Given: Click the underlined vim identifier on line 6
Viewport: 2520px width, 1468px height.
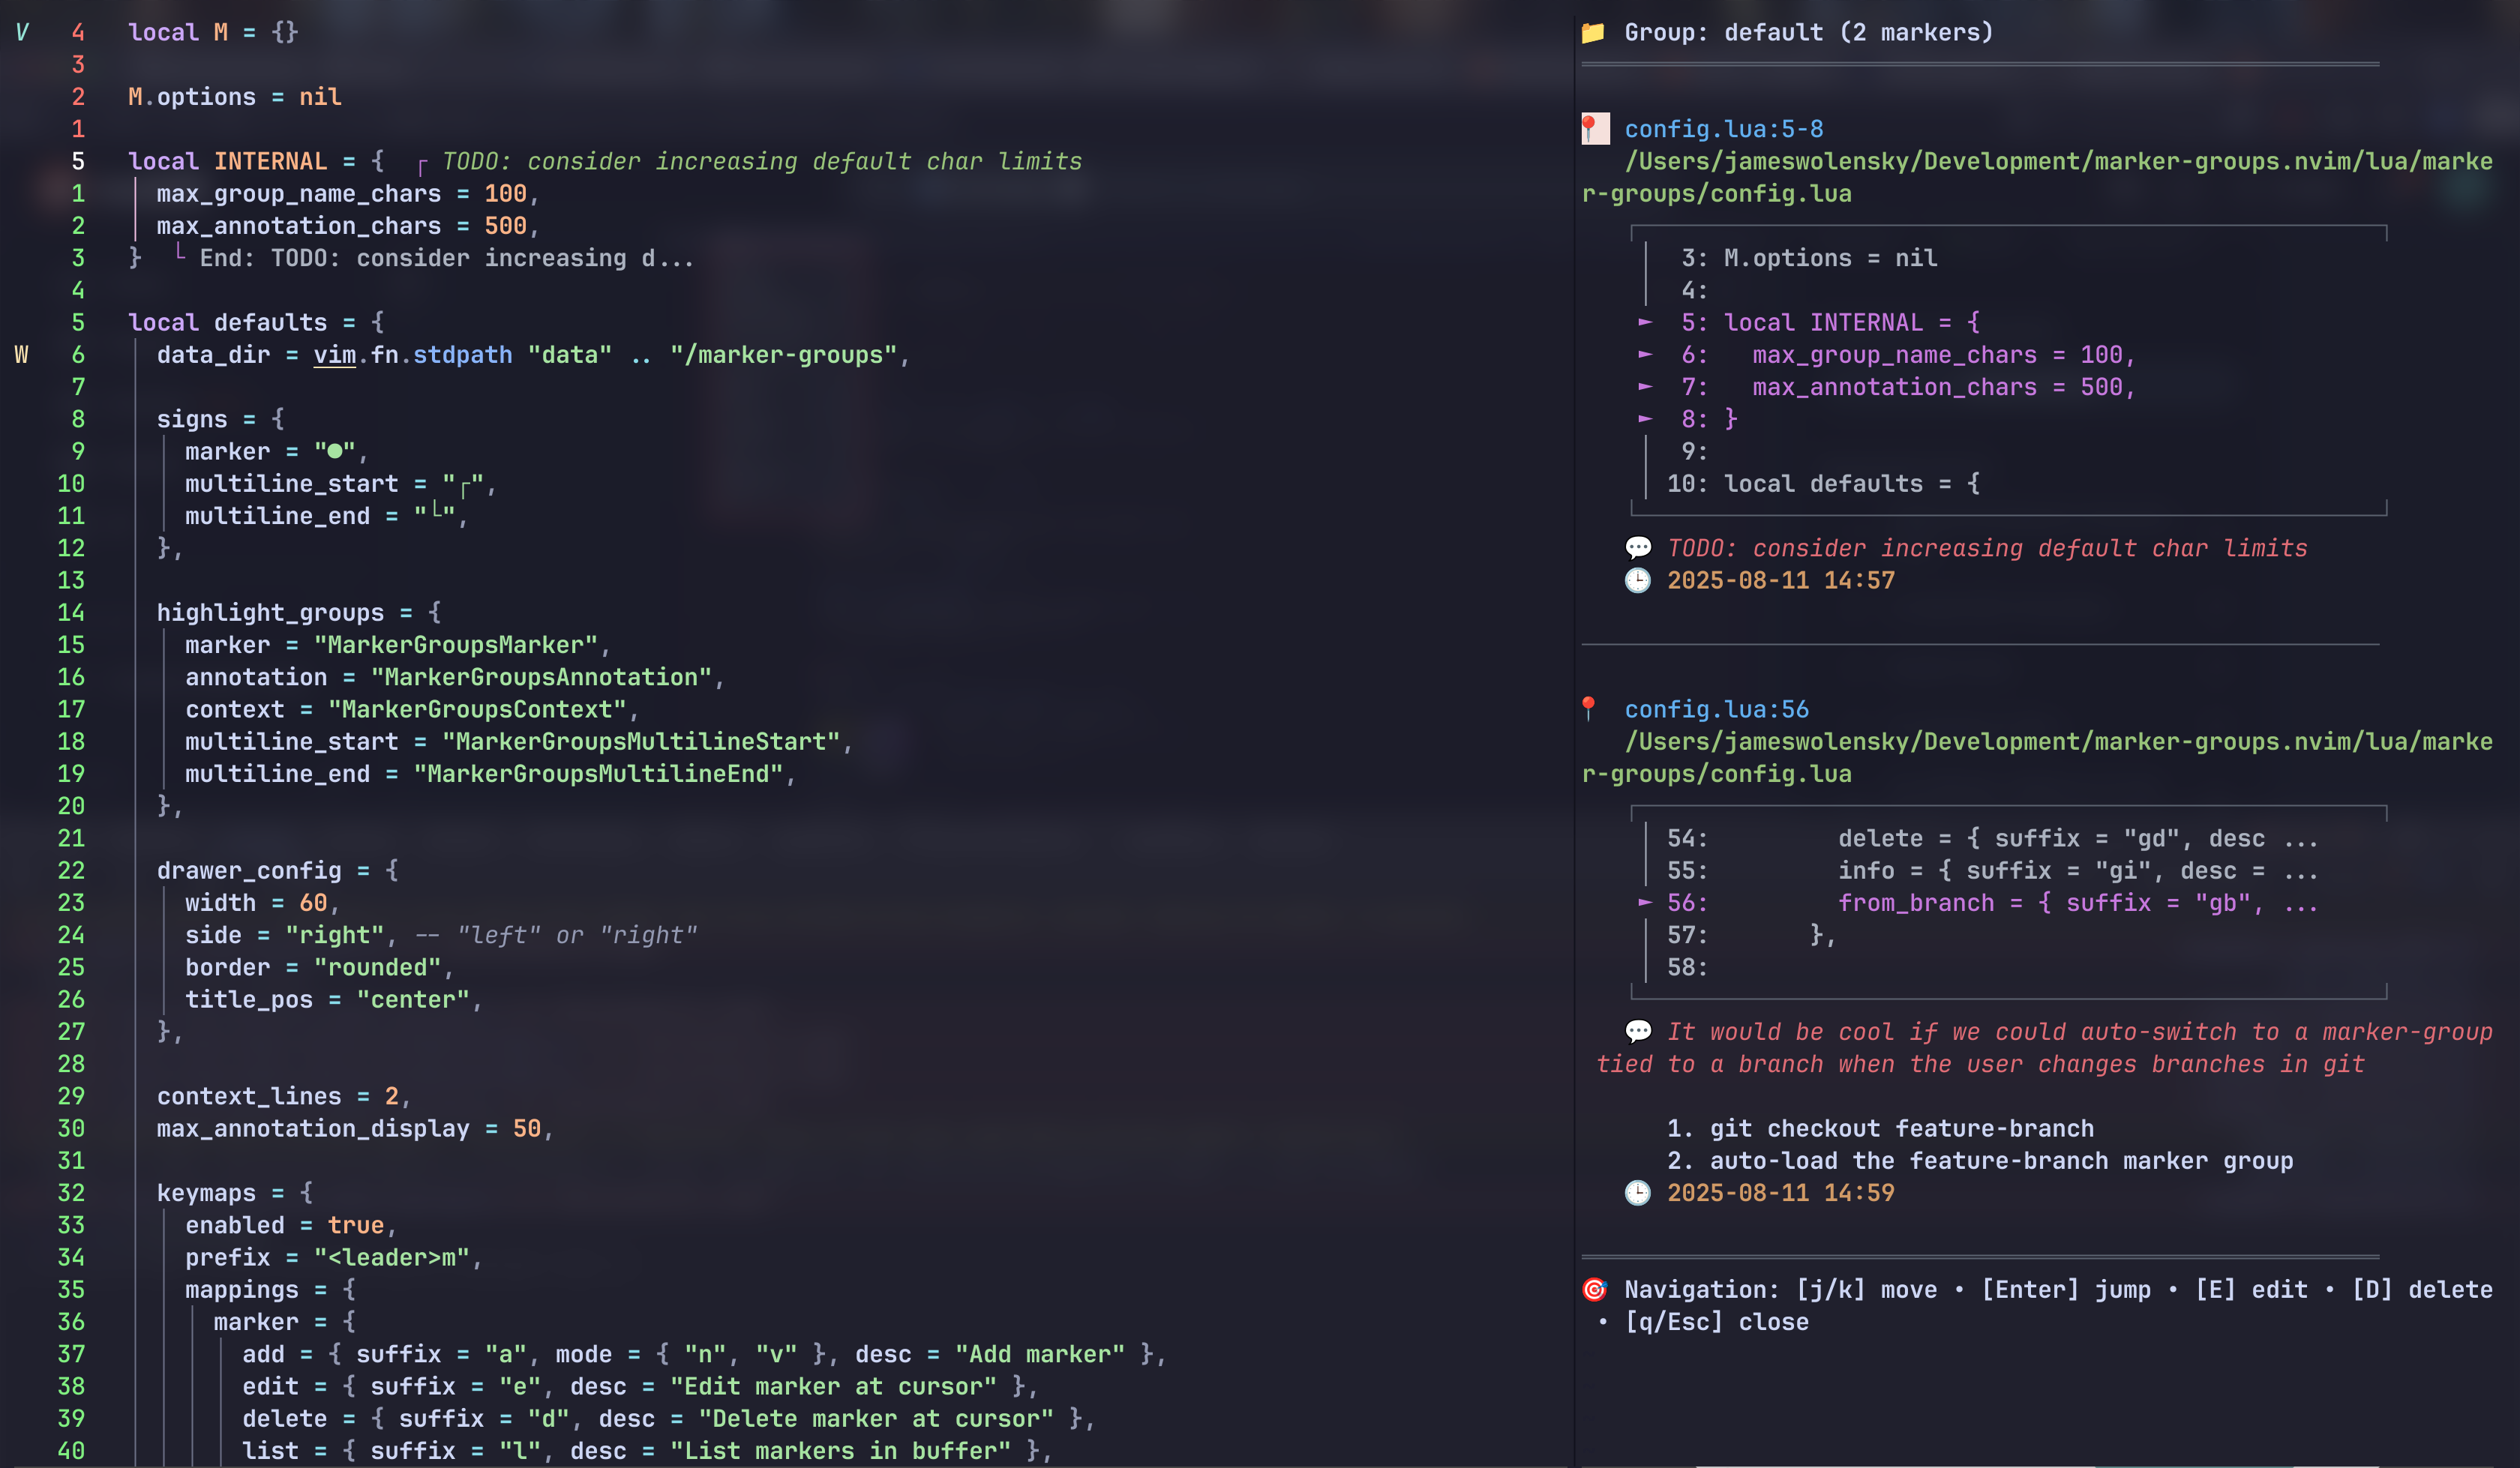Looking at the screenshot, I should (334, 355).
